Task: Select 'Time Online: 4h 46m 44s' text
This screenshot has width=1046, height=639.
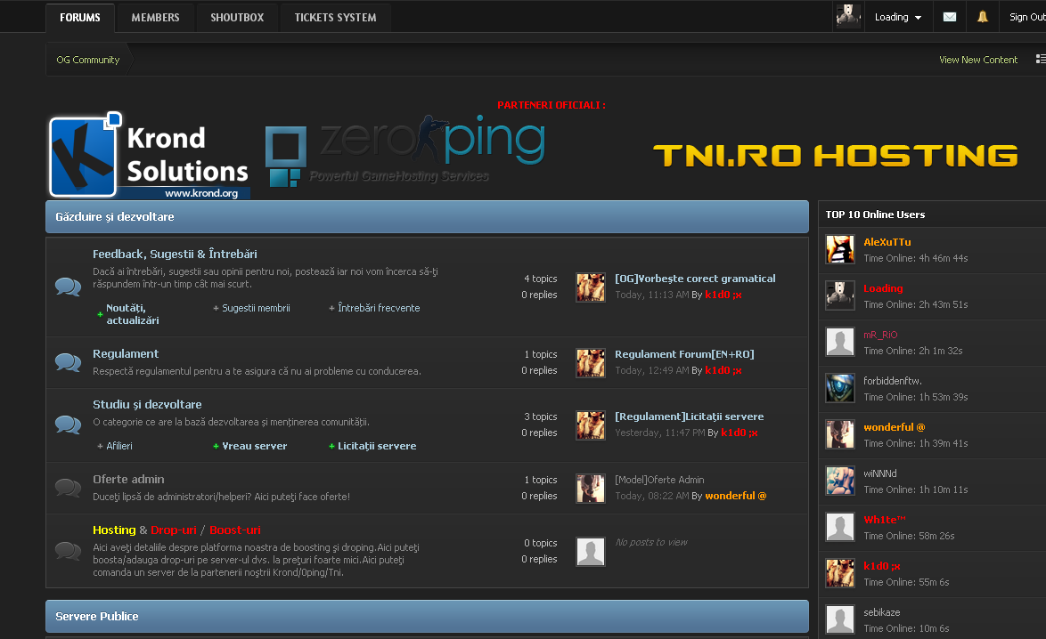Action: [x=916, y=258]
